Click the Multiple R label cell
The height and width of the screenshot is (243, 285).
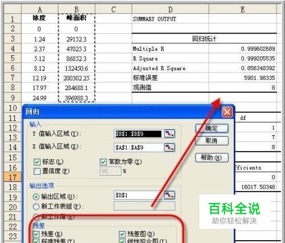[170, 48]
